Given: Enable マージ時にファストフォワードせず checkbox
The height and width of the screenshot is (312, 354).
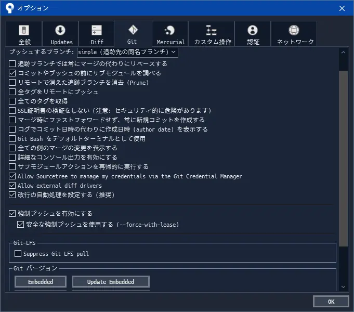Looking at the screenshot, I should (12, 120).
